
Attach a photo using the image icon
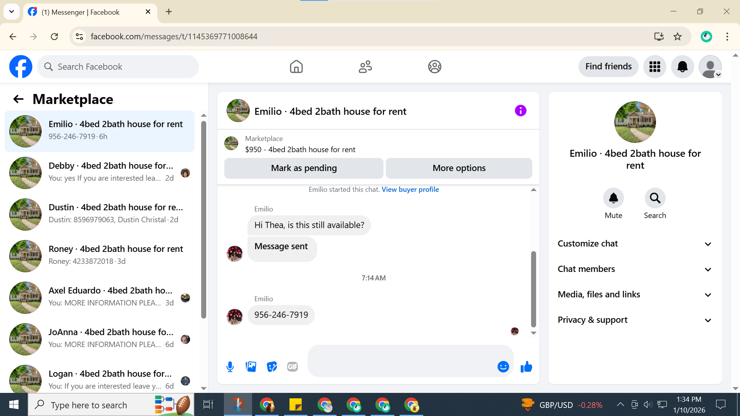pyautogui.click(x=251, y=367)
